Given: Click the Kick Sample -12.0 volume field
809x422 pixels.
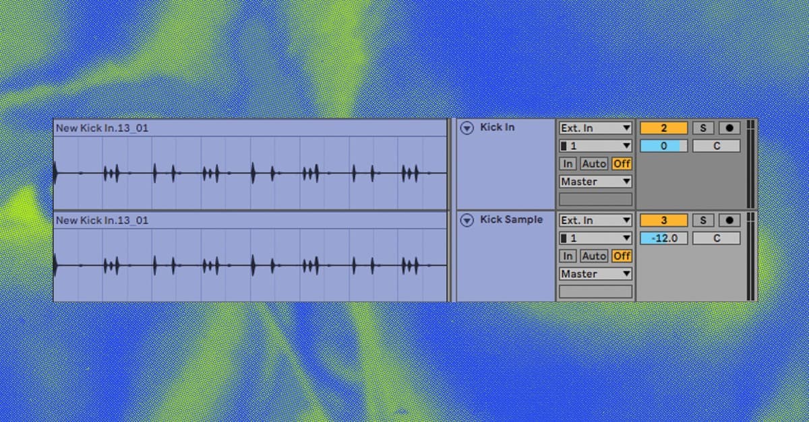Looking at the screenshot, I should pyautogui.click(x=663, y=238).
